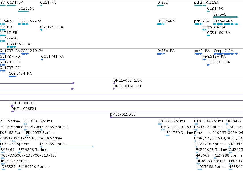Click the UT01289.3prime EST arrow
243x171 pixels.
[x=196, y=124]
